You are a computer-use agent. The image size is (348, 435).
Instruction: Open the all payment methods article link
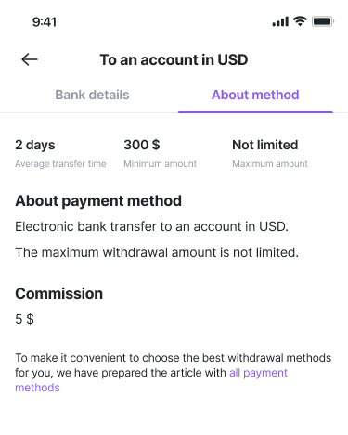(x=151, y=380)
